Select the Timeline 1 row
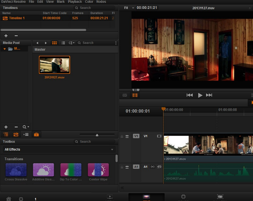 (x=58, y=18)
